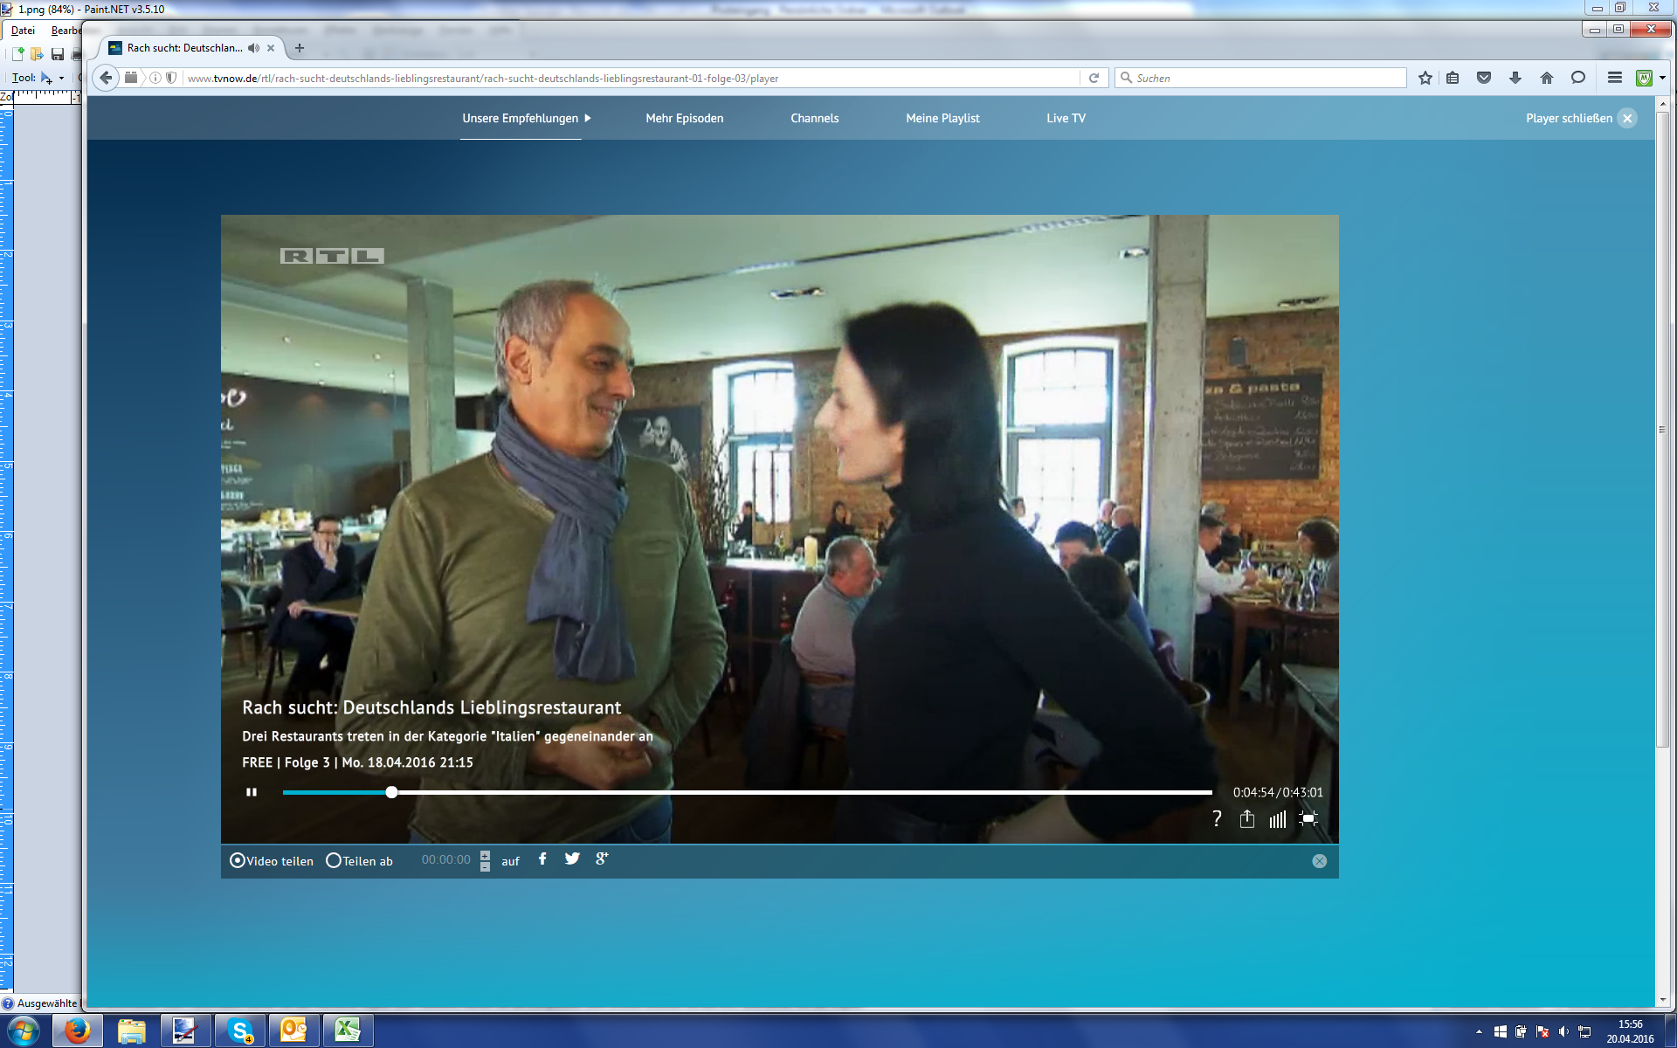
Task: Increase the share start time stepper
Action: click(x=486, y=855)
